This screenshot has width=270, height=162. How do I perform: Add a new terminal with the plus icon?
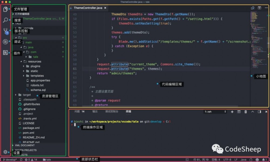point(232,112)
